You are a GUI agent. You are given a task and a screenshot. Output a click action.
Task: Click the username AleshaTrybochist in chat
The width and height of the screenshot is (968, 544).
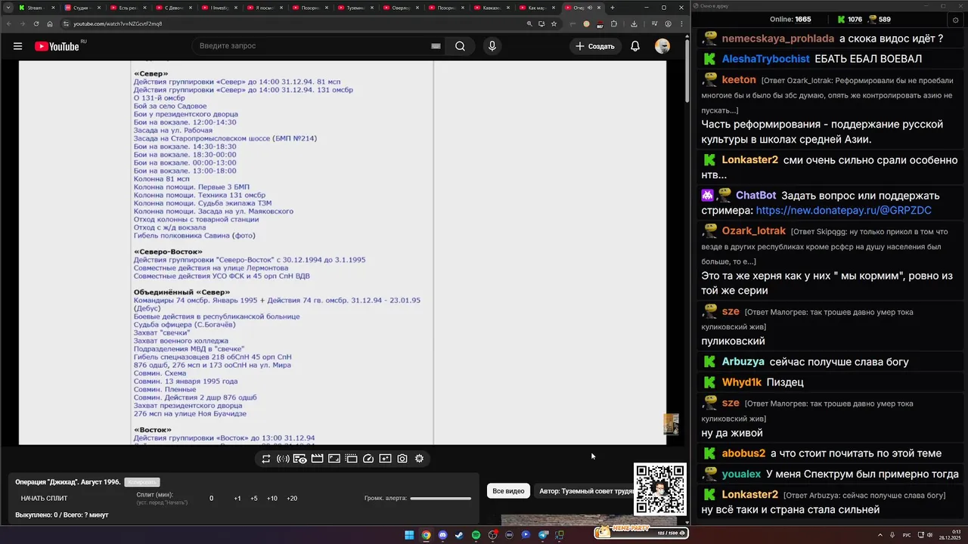(766, 59)
